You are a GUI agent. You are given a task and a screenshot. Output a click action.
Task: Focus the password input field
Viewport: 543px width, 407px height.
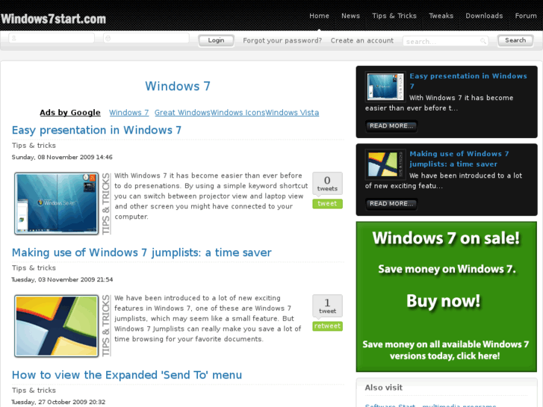[x=146, y=38]
